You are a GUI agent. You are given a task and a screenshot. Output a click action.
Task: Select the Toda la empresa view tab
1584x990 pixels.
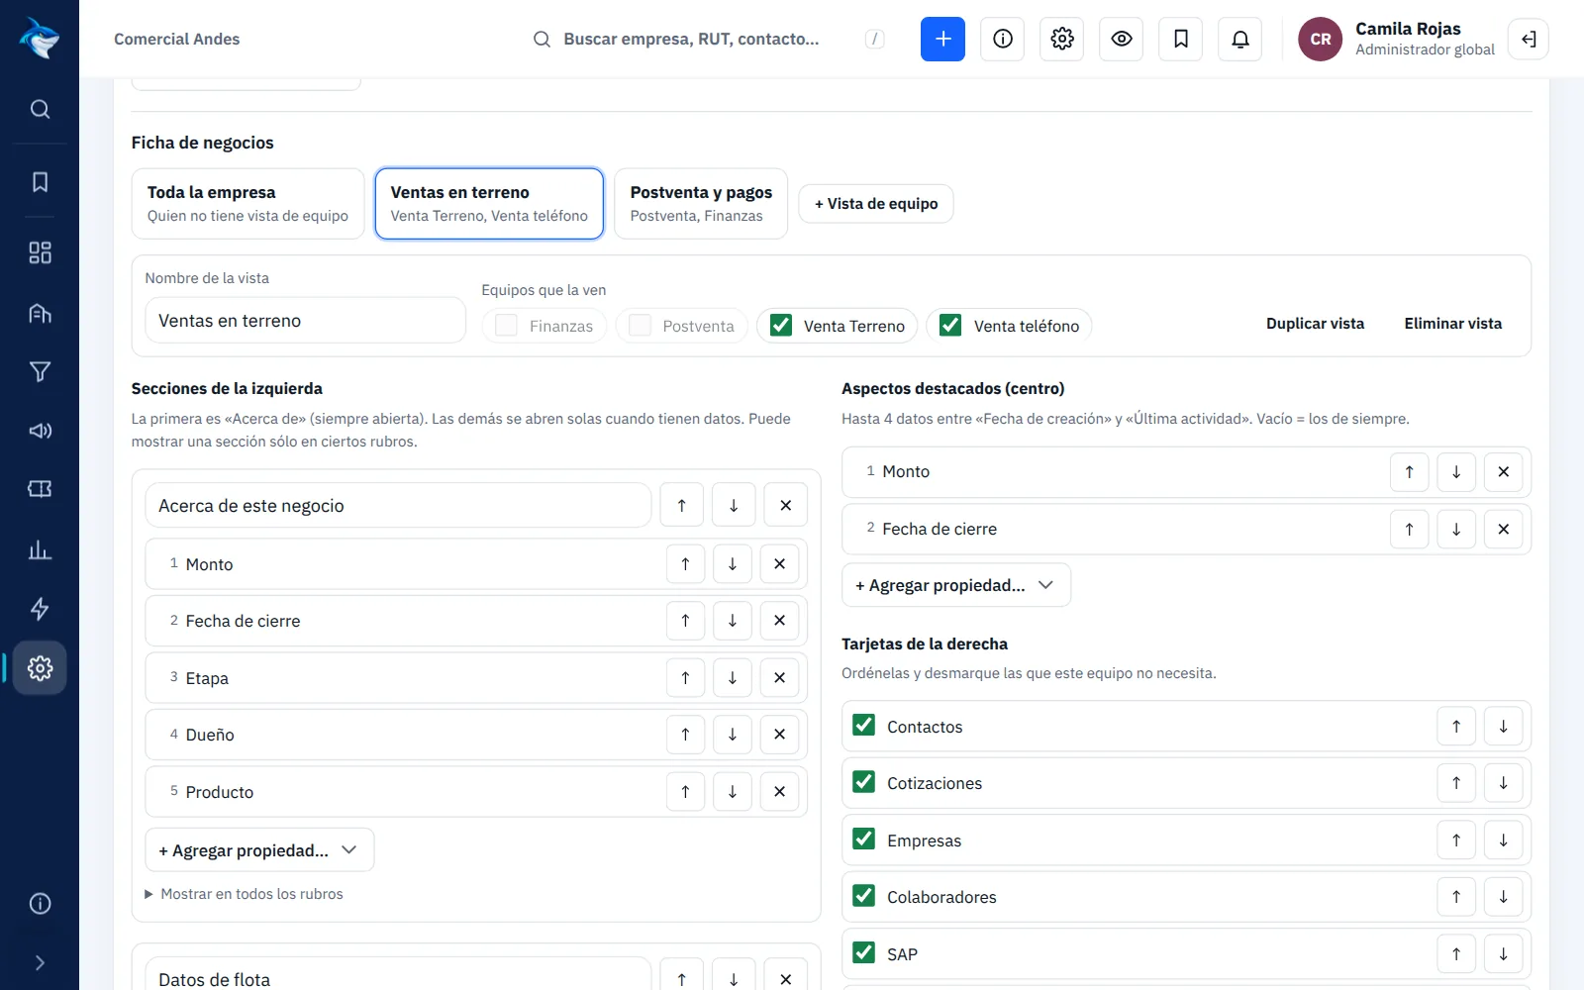click(x=247, y=203)
